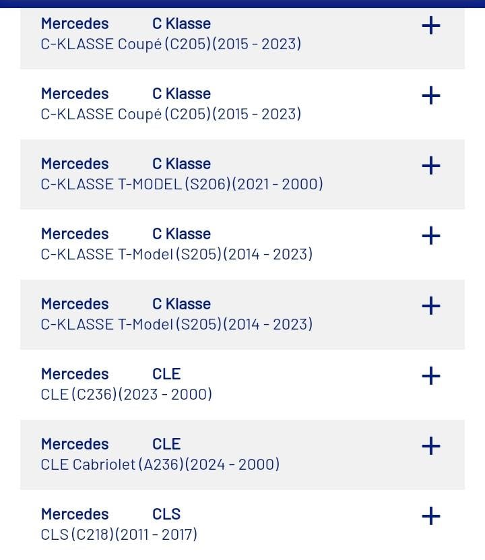Click the second C-KLASSE Coupé (C205)(2015 - 2023) text
Viewport: 485px width, 560px height.
(170, 114)
